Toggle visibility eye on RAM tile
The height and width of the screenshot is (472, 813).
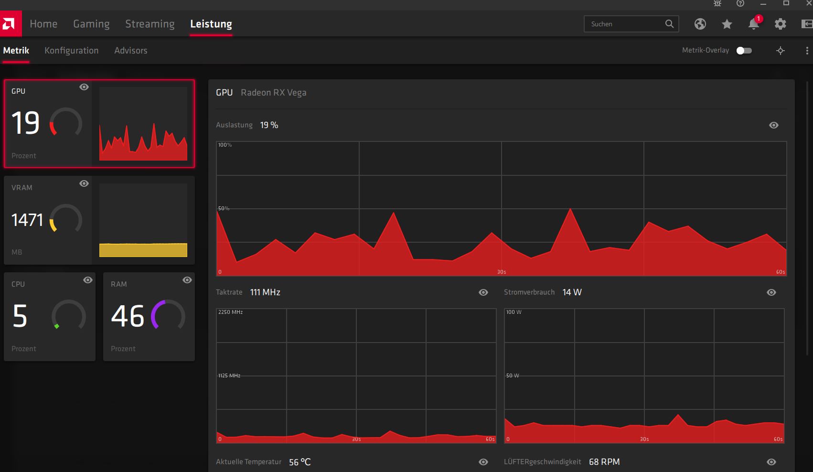pos(187,280)
